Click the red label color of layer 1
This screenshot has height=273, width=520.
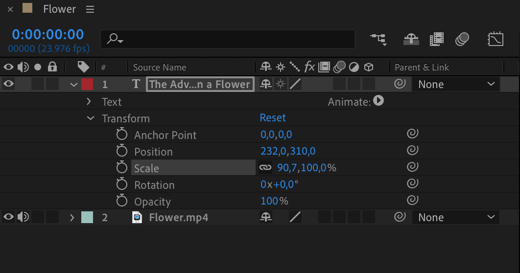point(87,84)
